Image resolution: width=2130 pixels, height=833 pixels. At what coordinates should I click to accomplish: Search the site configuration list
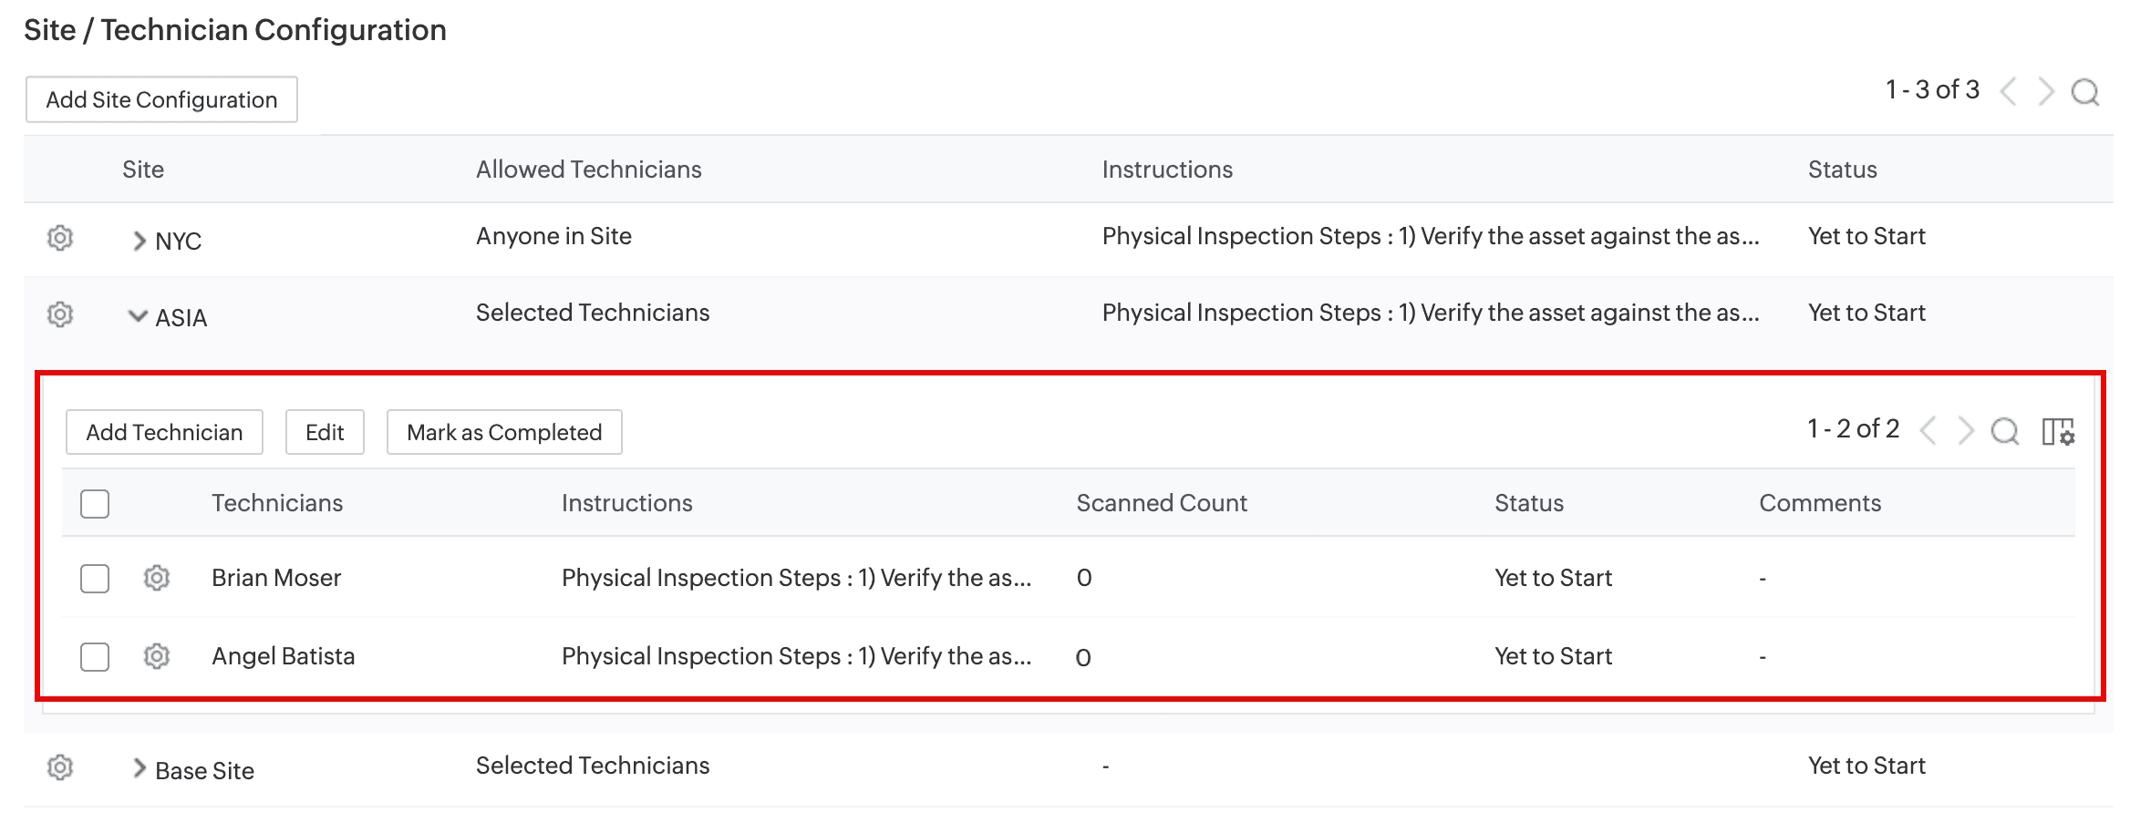click(x=2085, y=92)
